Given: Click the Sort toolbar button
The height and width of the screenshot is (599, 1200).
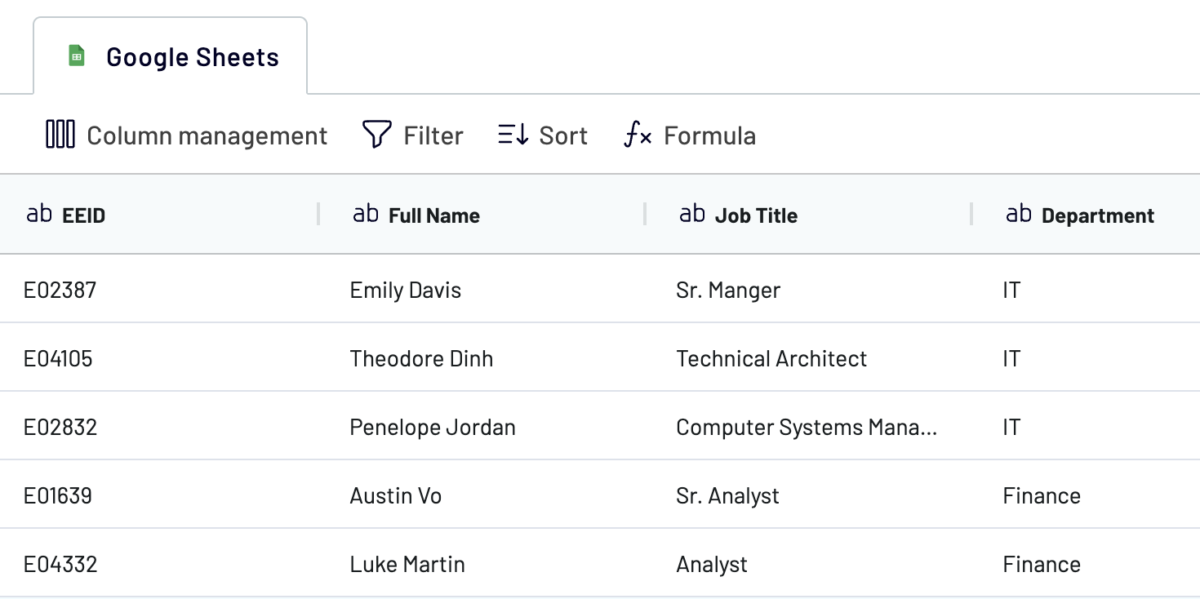Looking at the screenshot, I should click(563, 135).
